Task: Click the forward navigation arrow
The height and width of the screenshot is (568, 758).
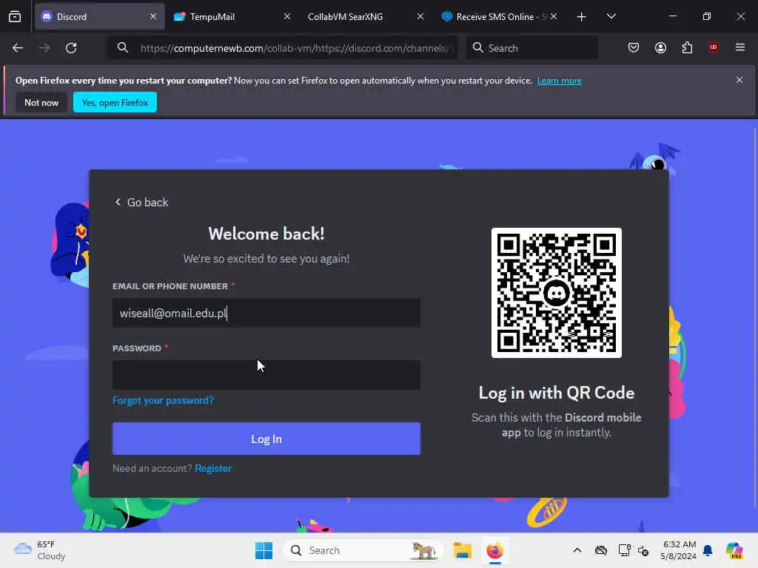Action: (x=44, y=48)
